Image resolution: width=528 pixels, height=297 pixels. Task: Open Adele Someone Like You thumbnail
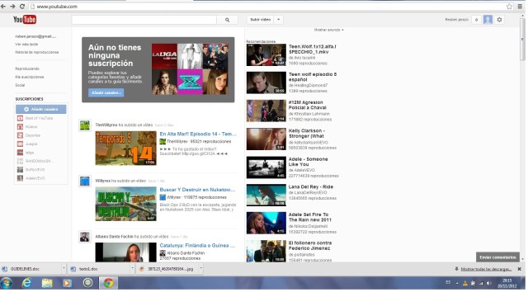[x=266, y=167]
